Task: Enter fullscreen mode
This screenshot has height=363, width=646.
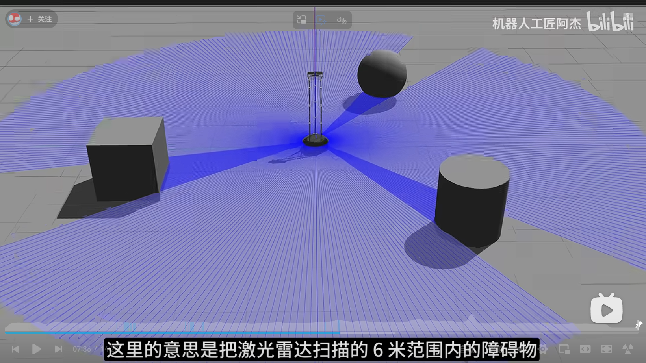Action: 607,349
